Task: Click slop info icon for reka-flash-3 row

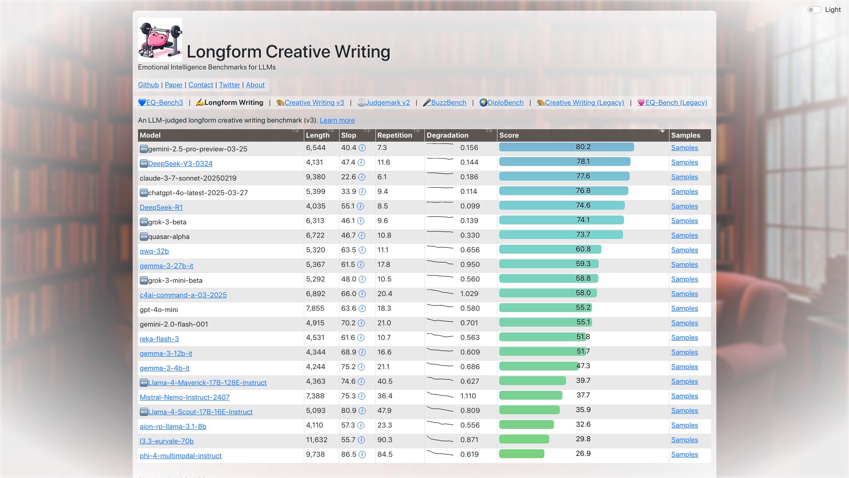Action: click(361, 338)
